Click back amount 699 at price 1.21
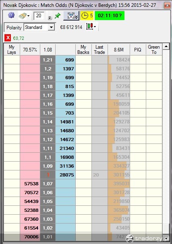The height and width of the screenshot is (244, 172). coord(66,60)
